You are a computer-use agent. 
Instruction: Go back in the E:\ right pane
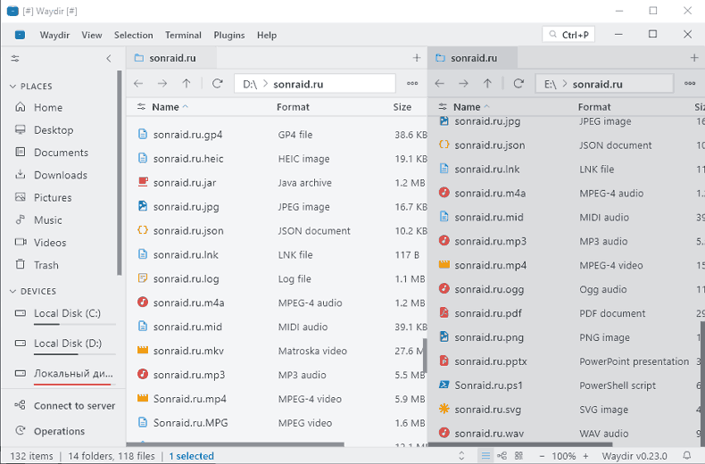(440, 83)
